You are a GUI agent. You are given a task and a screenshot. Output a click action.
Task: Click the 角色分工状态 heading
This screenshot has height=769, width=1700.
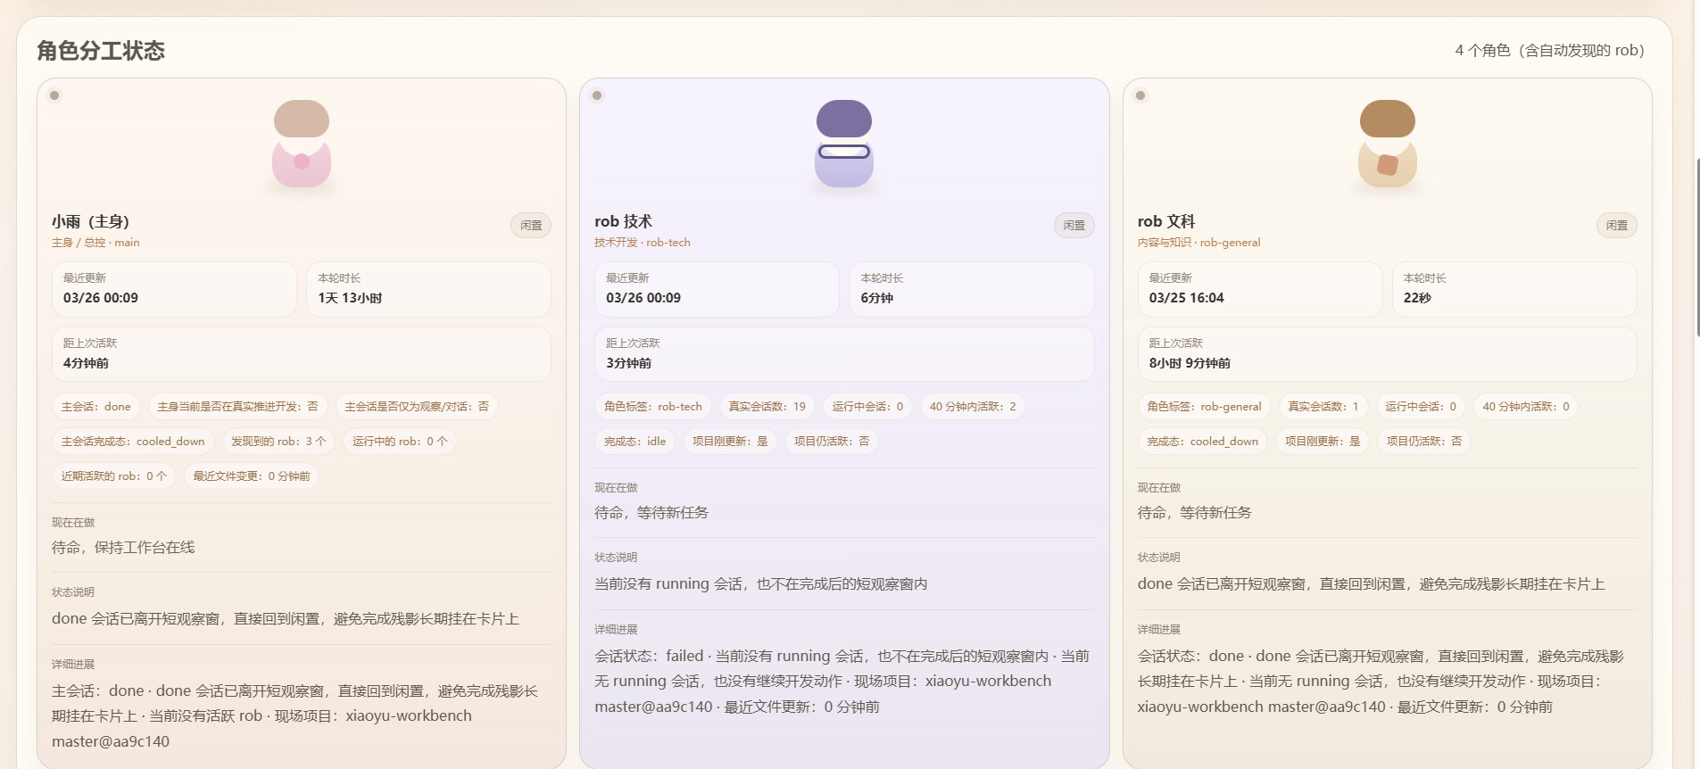coord(101,51)
